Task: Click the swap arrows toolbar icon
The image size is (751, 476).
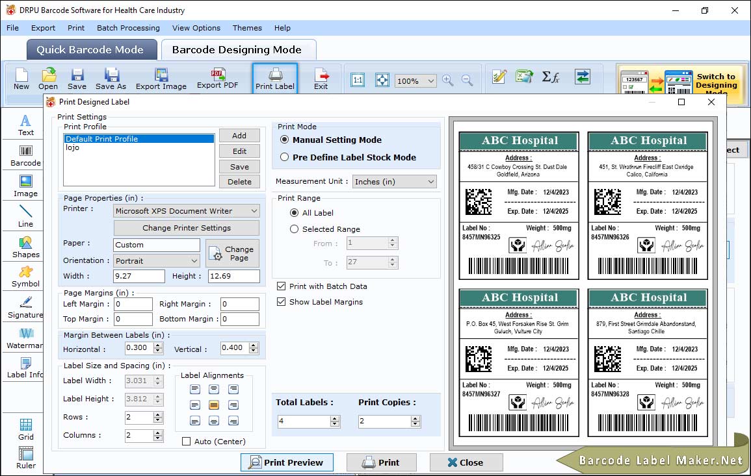Action: (583, 77)
